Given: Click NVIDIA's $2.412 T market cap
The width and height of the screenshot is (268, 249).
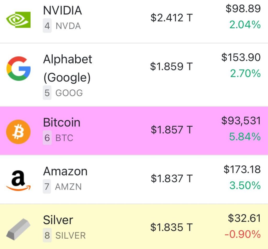Looking at the screenshot, I should pyautogui.click(x=172, y=18).
